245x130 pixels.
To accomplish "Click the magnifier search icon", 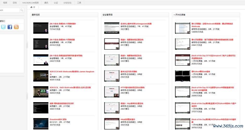I will (22, 10).
